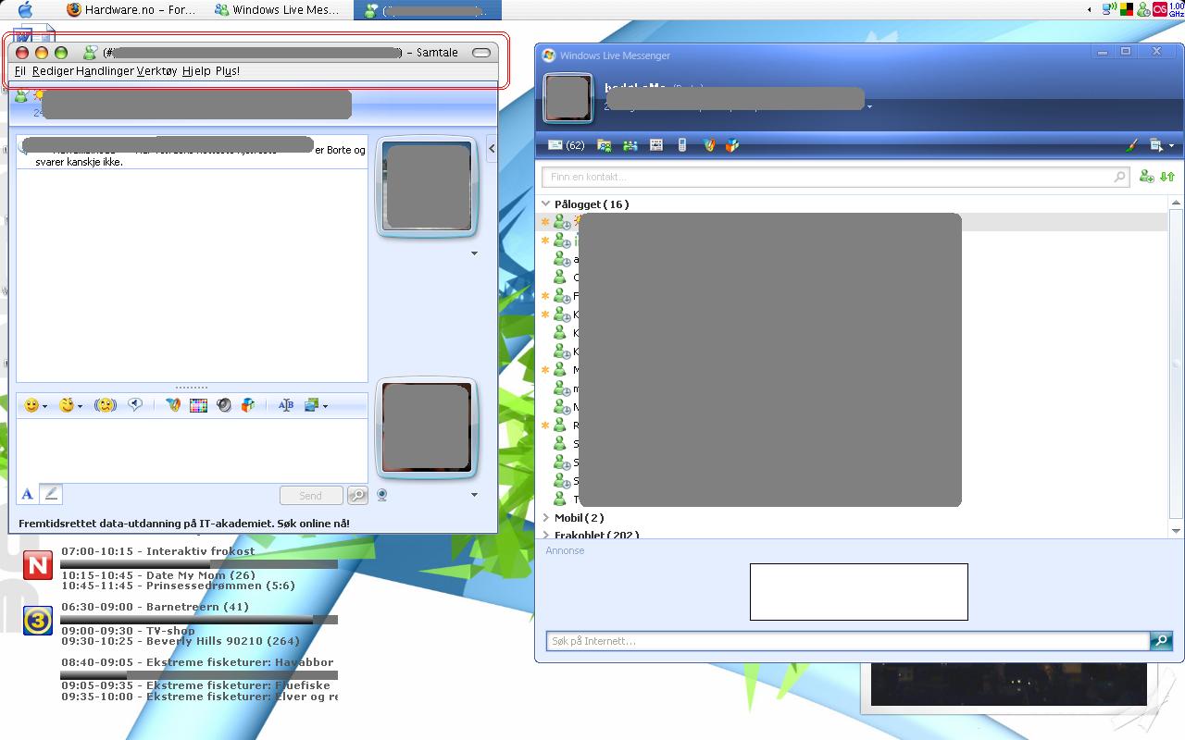Image resolution: width=1185 pixels, height=740 pixels.
Task: Click the Last.fm tray icon
Action: 1159,9
